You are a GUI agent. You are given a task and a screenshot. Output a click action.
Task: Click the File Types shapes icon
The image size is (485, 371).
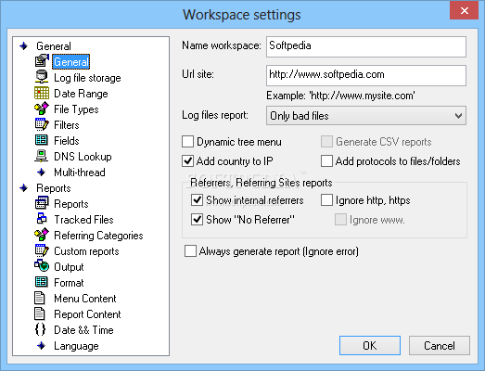point(42,109)
